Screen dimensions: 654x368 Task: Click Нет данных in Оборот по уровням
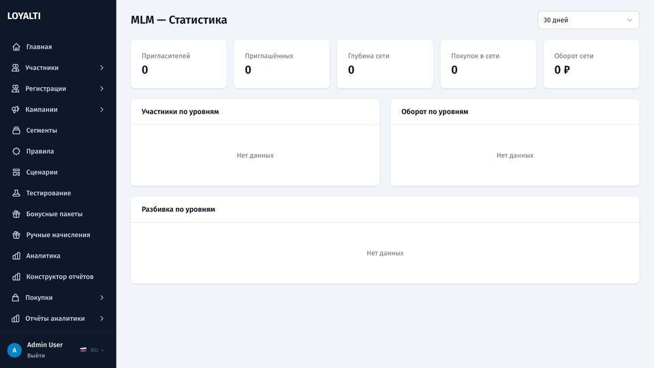515,155
